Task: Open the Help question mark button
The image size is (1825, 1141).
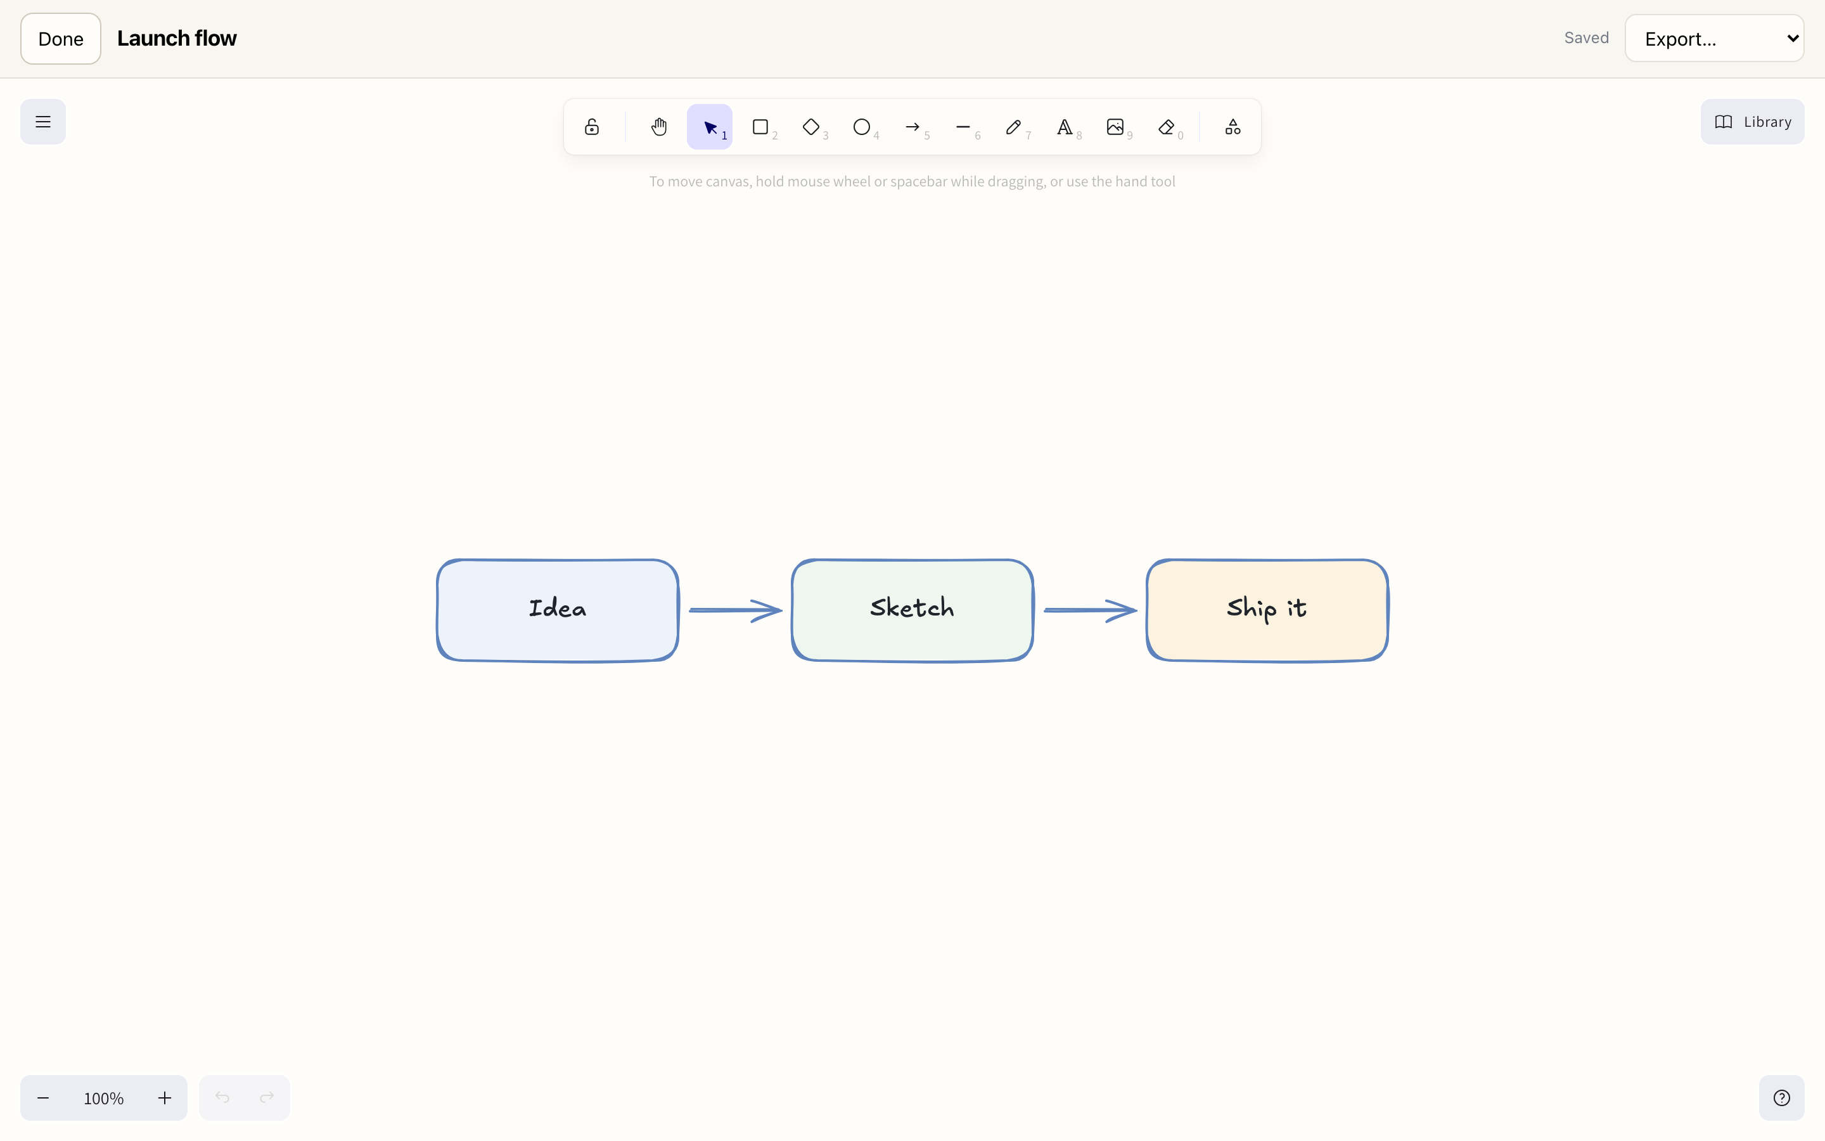Action: pyautogui.click(x=1781, y=1098)
